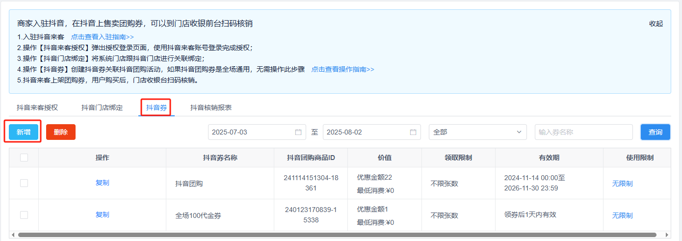Select the cell text 全场100代金券
Viewport: 682px width, 241px height.
click(x=197, y=215)
